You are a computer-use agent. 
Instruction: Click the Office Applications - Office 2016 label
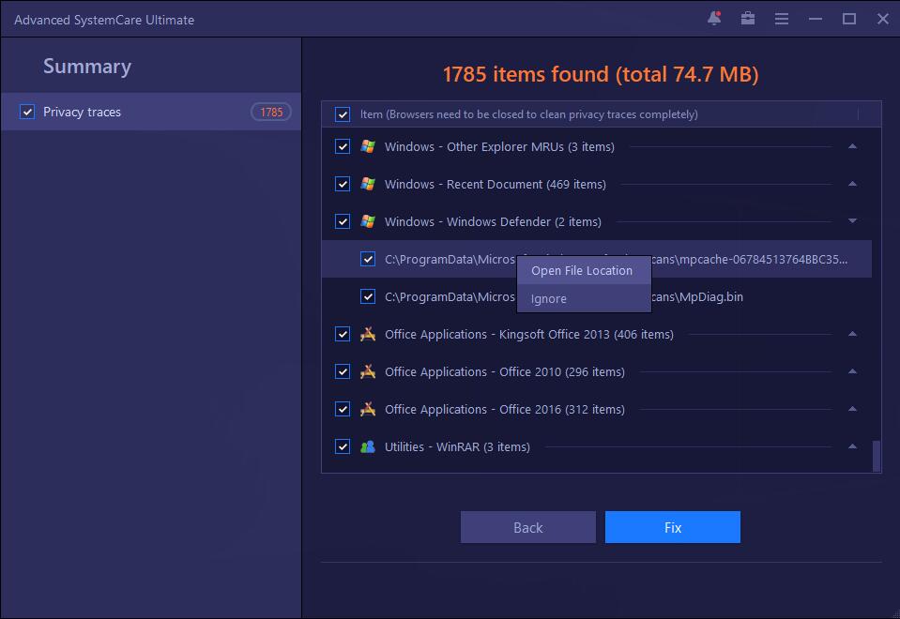tap(505, 409)
